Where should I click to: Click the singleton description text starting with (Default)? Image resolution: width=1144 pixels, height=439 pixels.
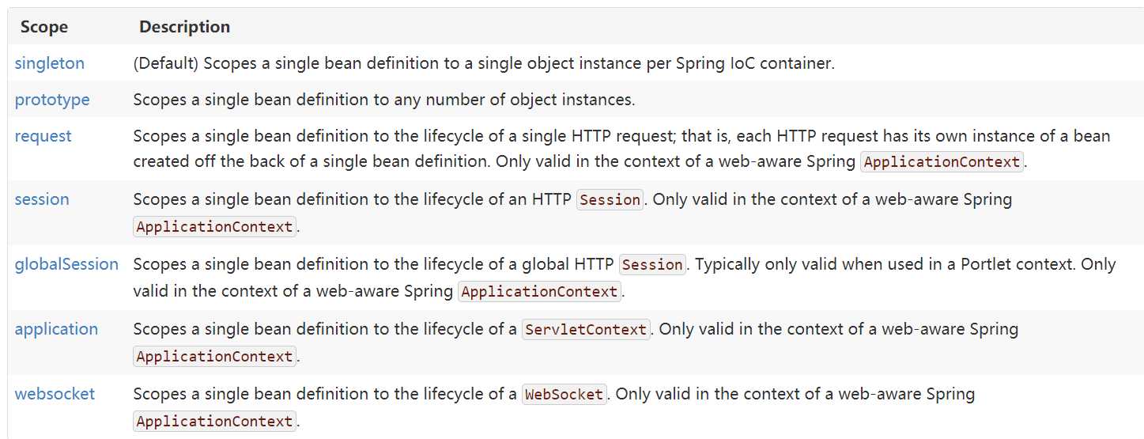point(484,63)
